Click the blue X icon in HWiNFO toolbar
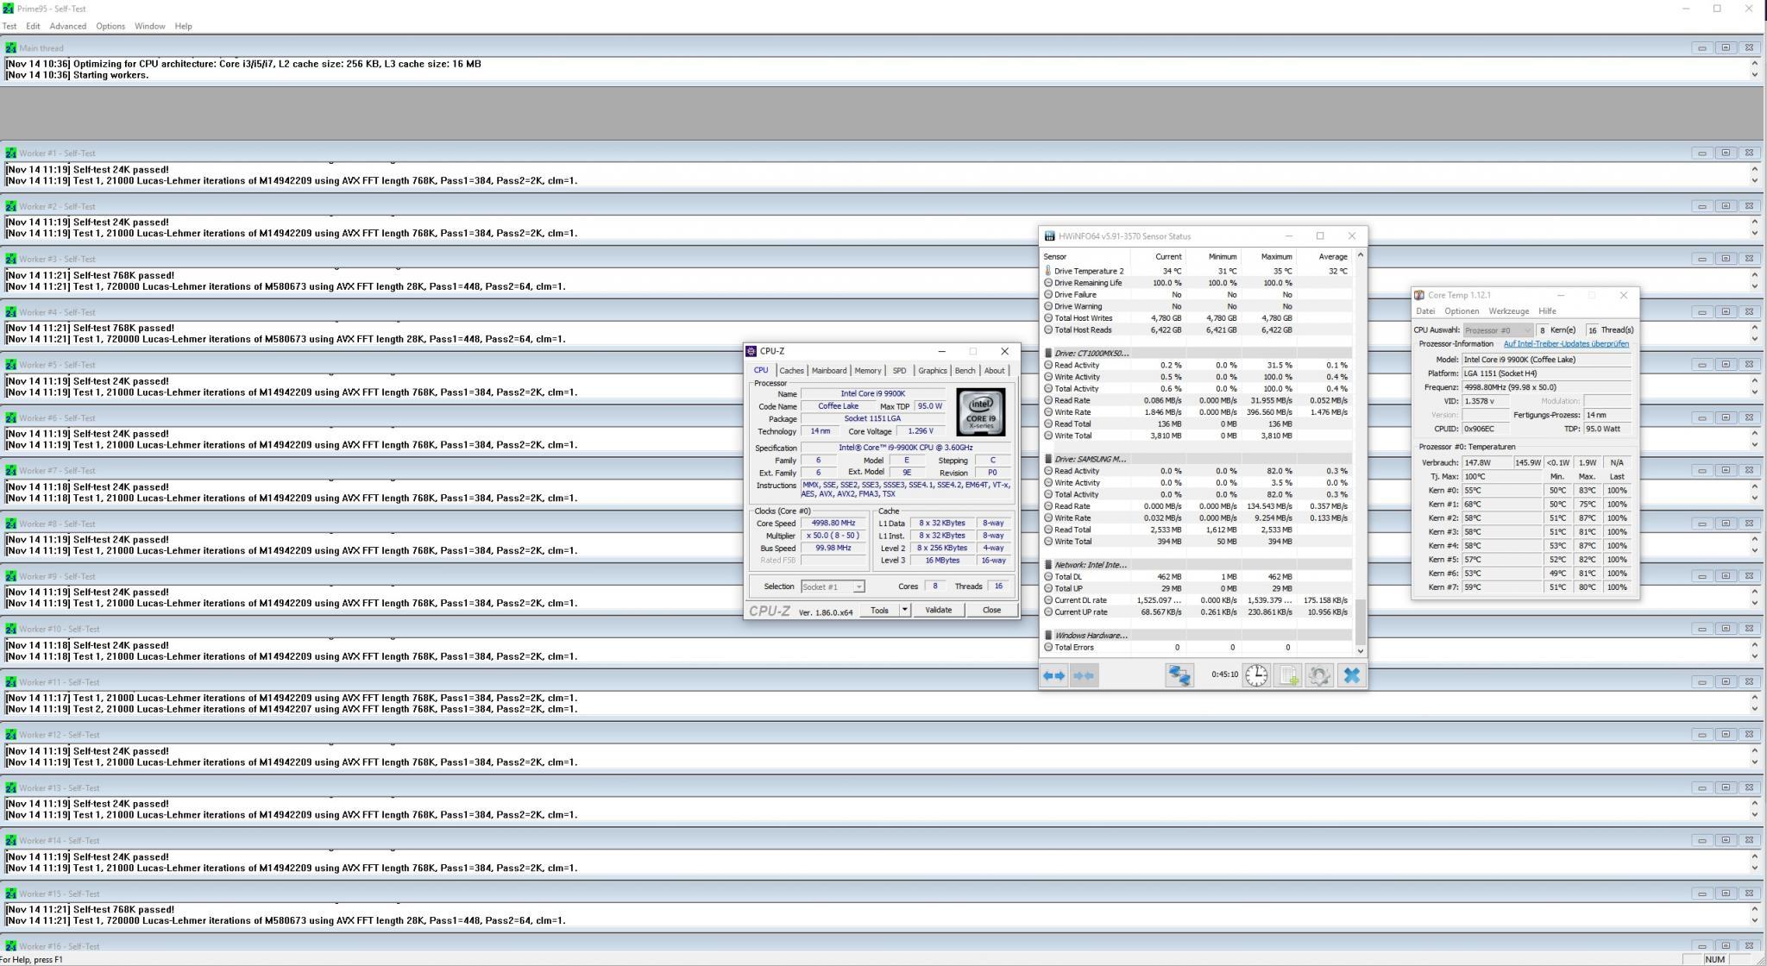1767x966 pixels. point(1352,676)
